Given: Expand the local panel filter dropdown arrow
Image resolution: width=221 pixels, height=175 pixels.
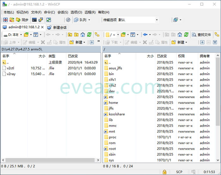Looking at the screenshot, I should [41, 35].
